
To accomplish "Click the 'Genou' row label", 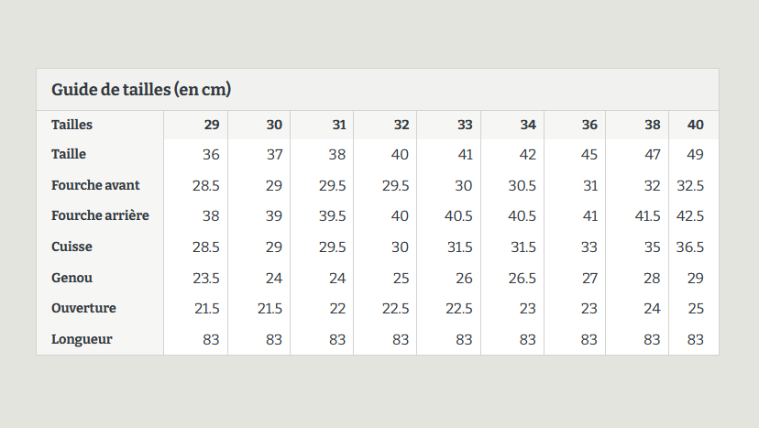I will point(71,278).
